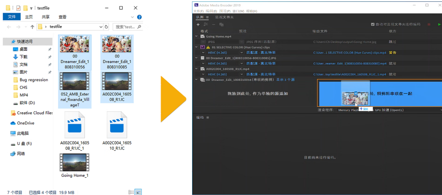Click the search testfile input box
Screen dimensions: 442x195
click(x=128, y=27)
